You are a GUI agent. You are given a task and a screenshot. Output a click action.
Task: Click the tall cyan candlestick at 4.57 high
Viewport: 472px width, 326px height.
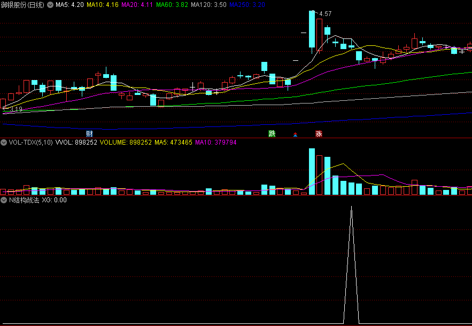pyautogui.click(x=312, y=29)
